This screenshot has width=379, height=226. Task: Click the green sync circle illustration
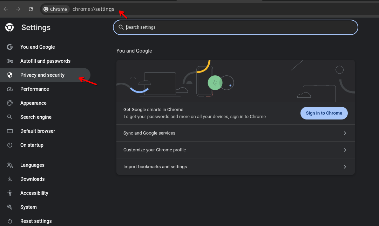(x=215, y=83)
